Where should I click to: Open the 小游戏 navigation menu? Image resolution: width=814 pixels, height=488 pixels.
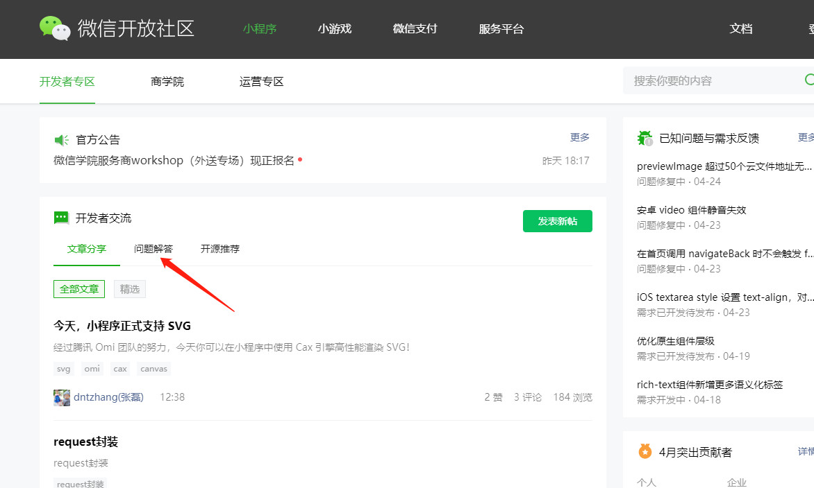pos(335,29)
